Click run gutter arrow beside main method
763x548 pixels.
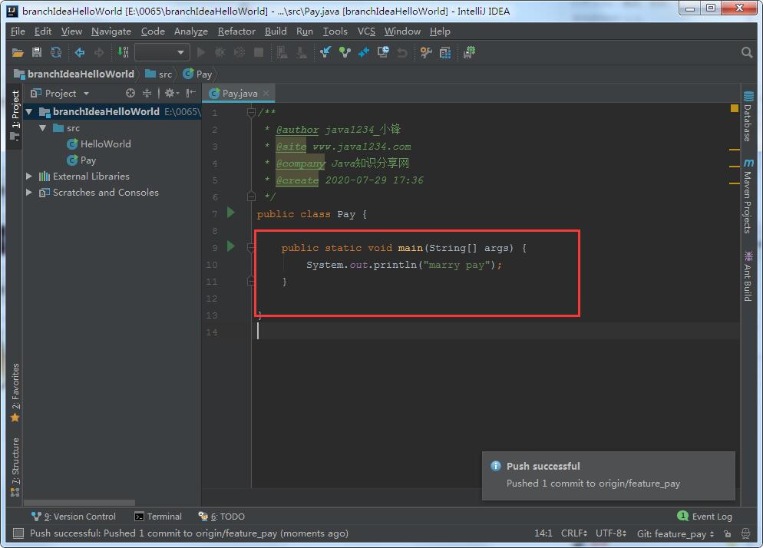(230, 246)
